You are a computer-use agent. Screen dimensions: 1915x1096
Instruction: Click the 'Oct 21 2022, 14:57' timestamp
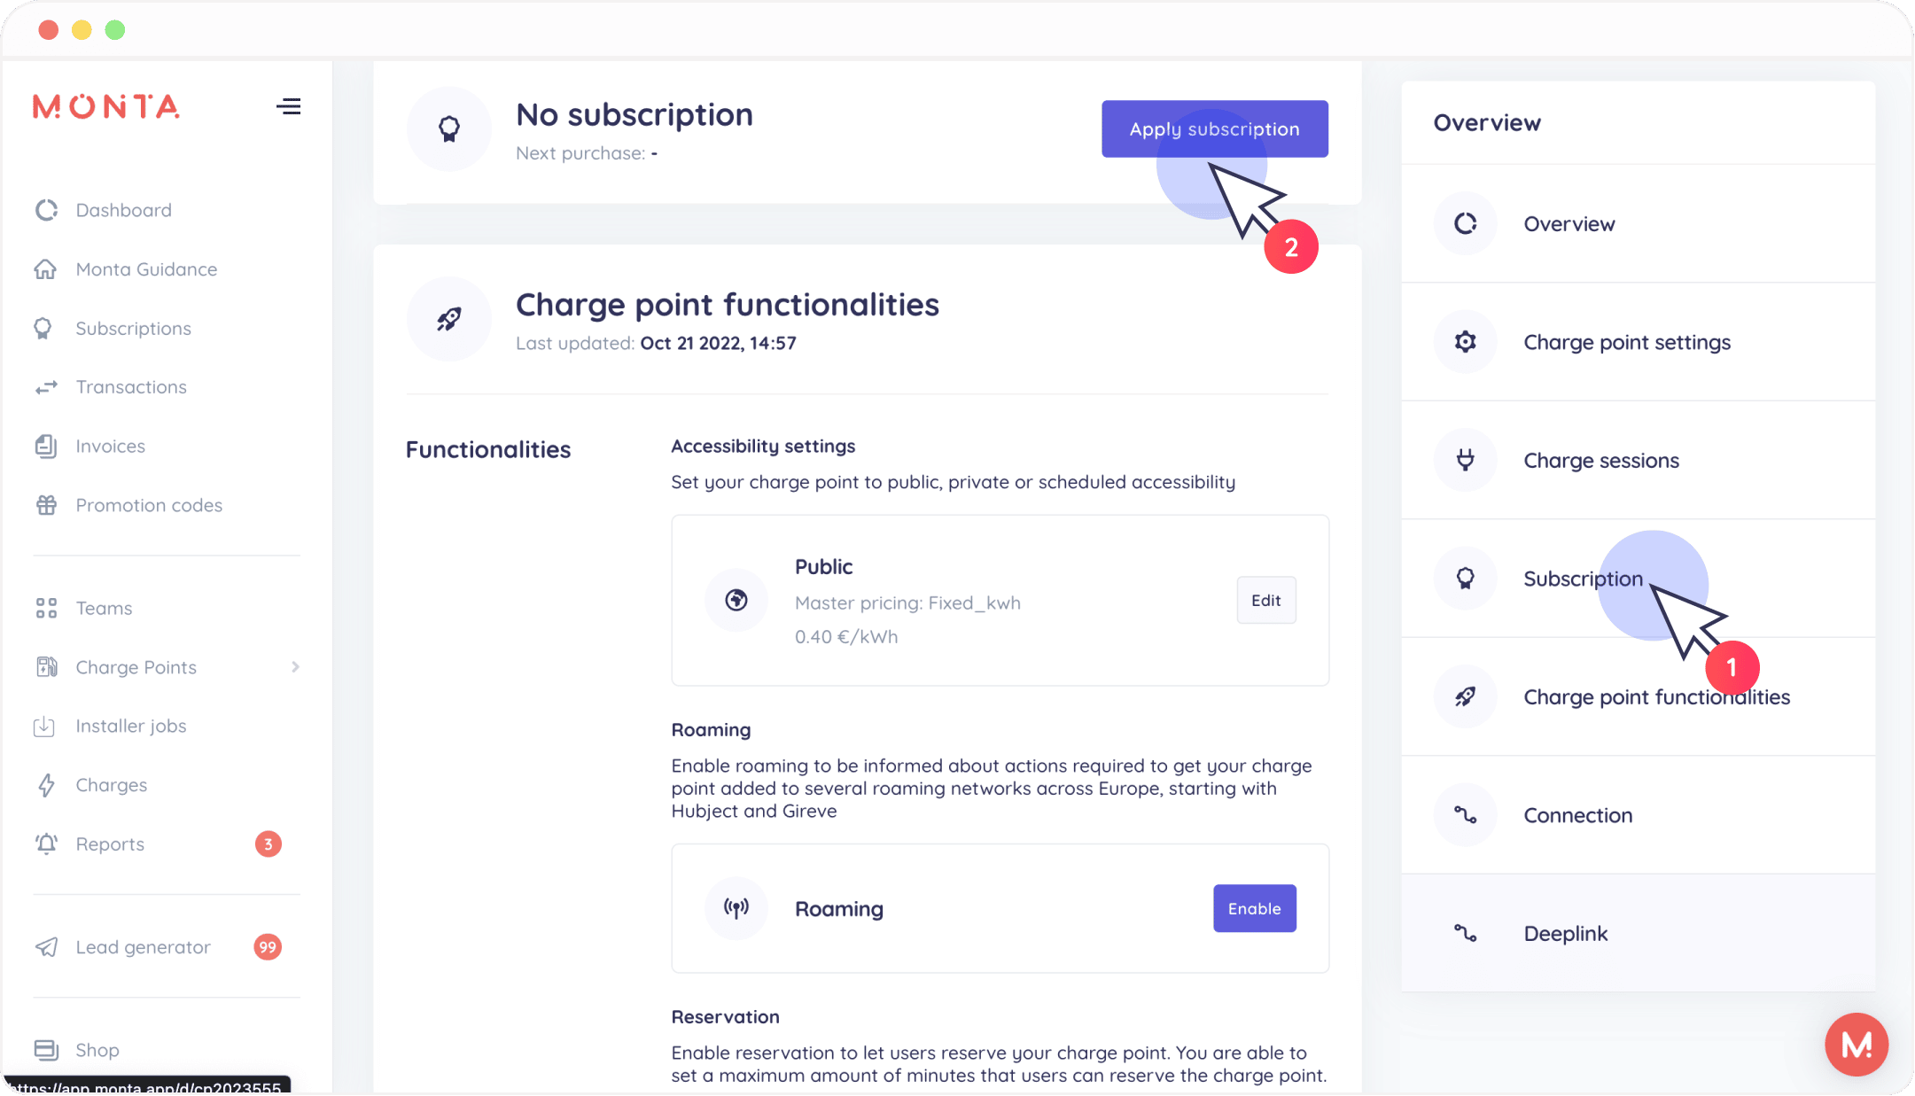[x=718, y=344]
